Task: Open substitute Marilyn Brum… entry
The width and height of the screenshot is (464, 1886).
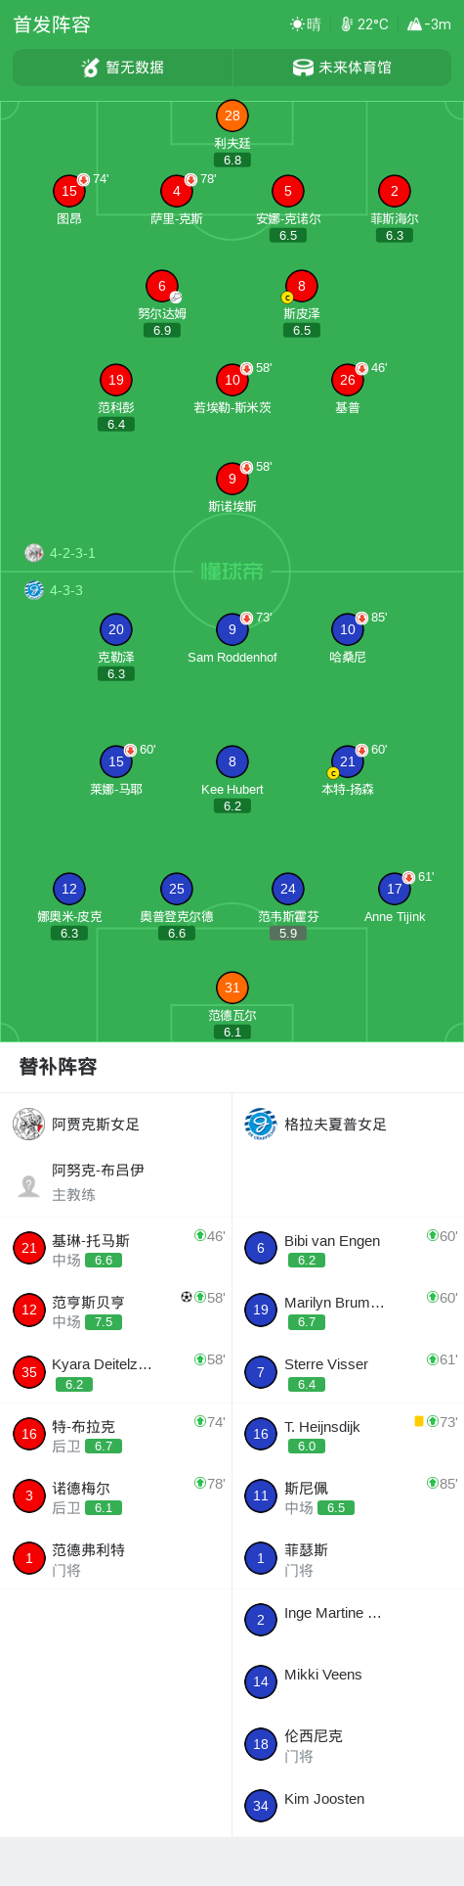Action: coord(348,1310)
